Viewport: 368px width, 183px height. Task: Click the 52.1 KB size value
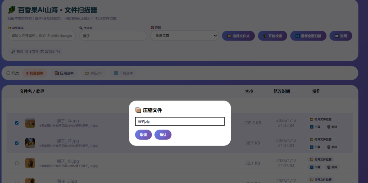[x=252, y=163]
